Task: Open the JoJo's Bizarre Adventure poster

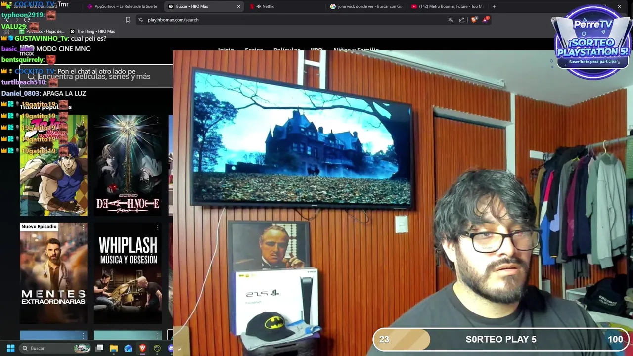Action: coord(53,165)
